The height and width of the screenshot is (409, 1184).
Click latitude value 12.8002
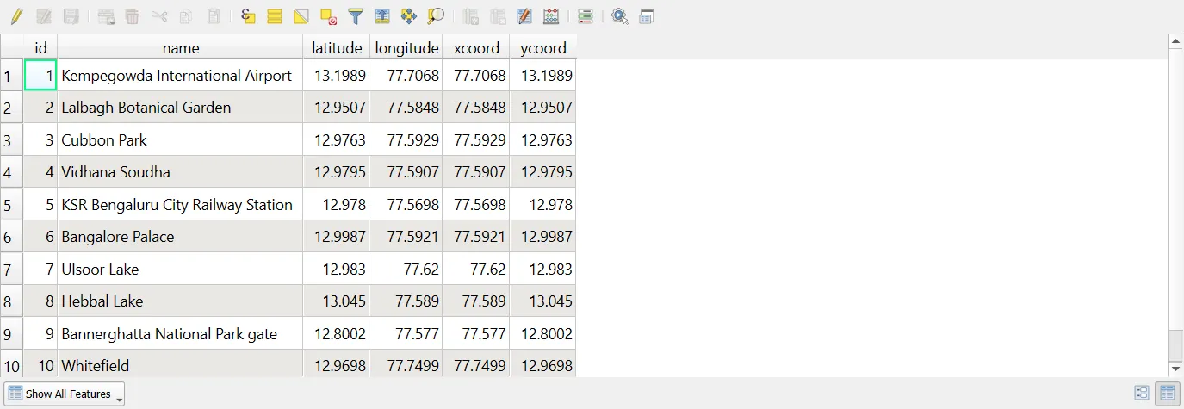[x=337, y=334]
